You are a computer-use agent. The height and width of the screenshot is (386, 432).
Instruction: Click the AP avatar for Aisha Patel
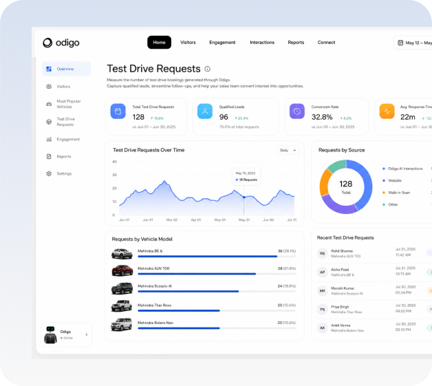point(323,272)
